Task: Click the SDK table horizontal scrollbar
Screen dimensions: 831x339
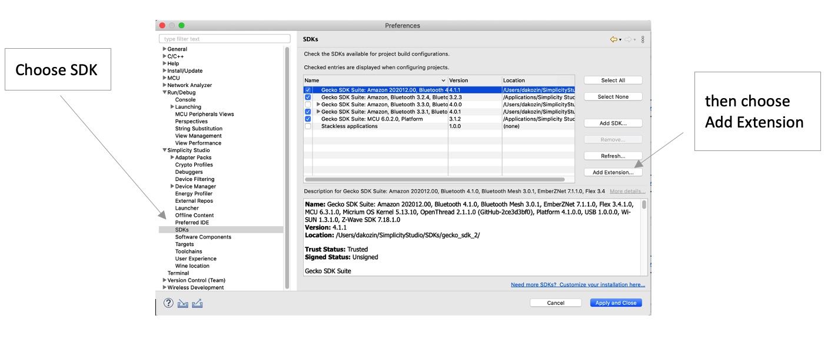Action: click(435, 180)
